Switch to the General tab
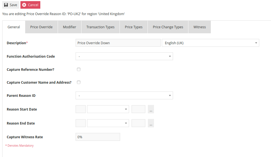Screen dimensions: 271x157 pyautogui.click(x=14, y=27)
